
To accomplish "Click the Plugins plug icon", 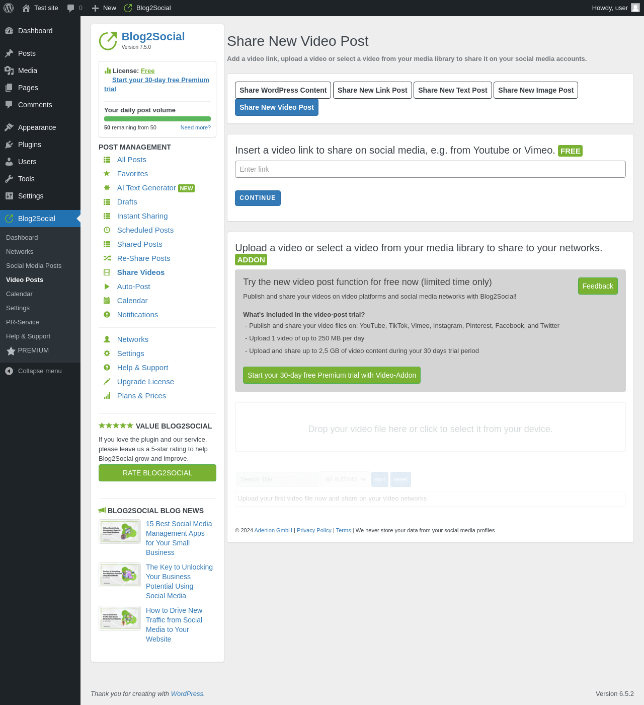I will tap(9, 145).
